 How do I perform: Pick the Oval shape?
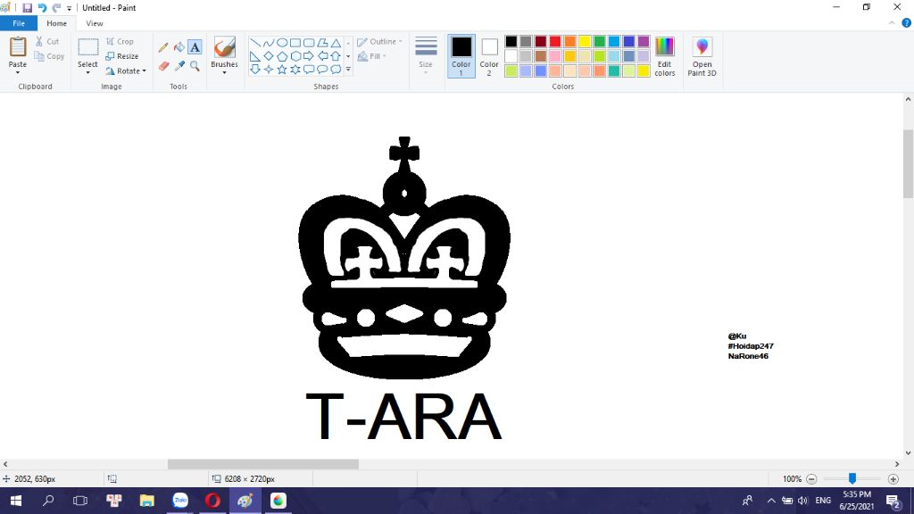282,43
